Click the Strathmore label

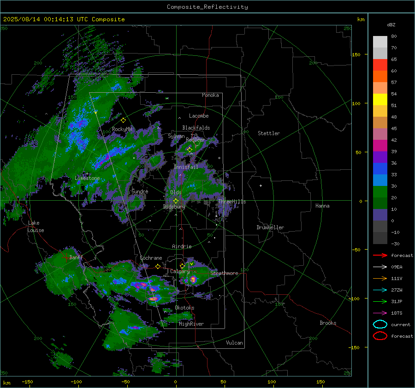coord(224,273)
